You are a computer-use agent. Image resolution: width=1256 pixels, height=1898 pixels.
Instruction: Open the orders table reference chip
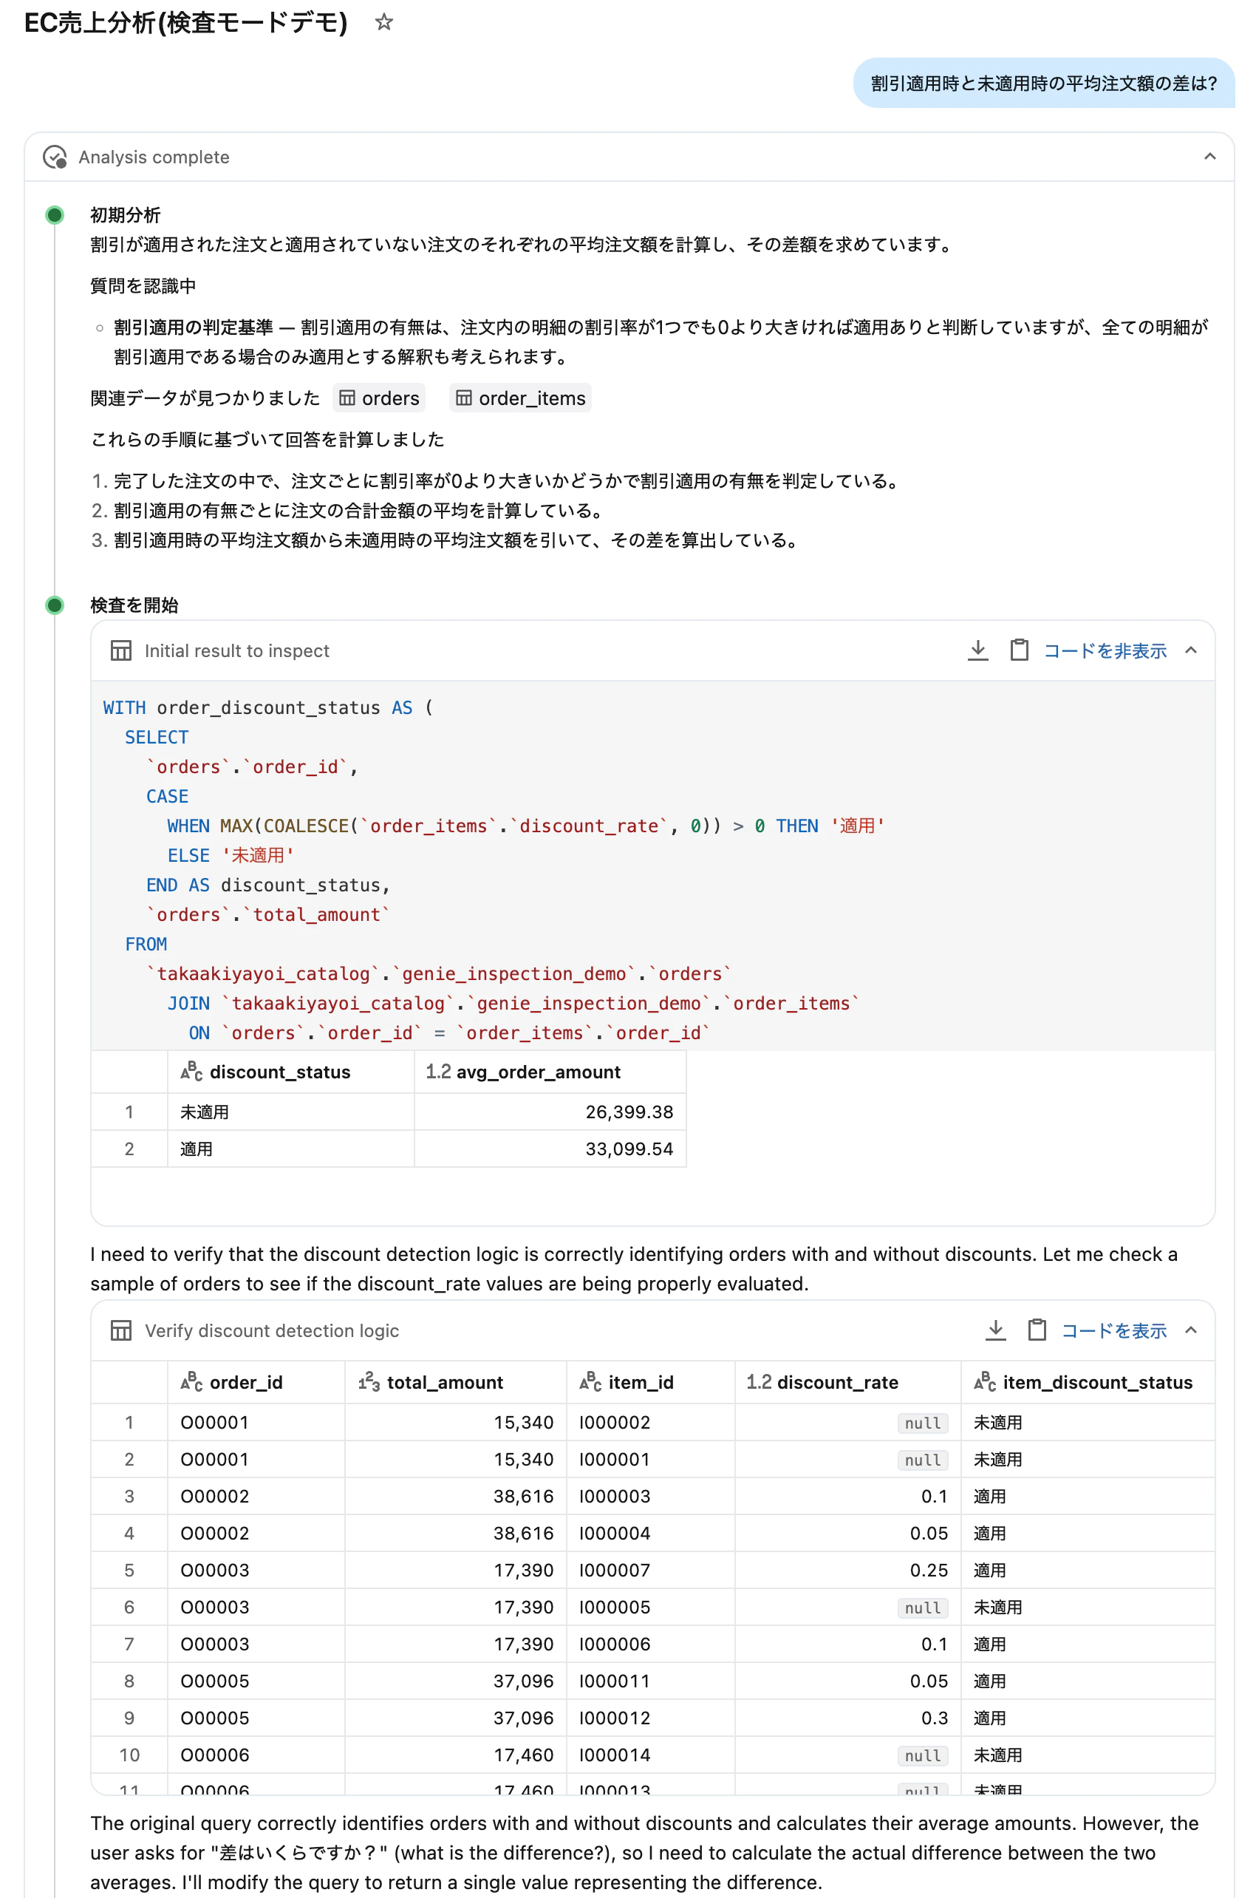(379, 398)
